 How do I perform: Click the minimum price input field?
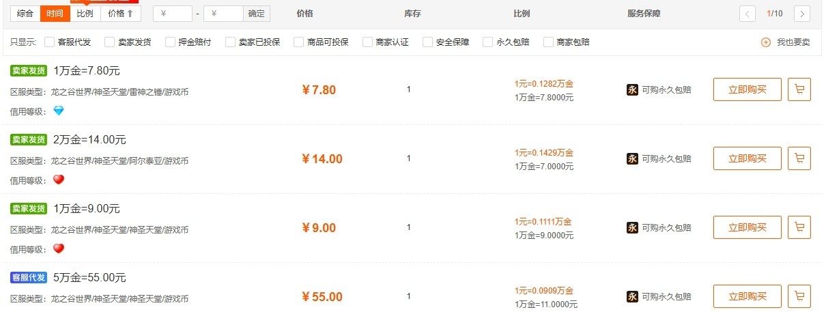point(173,14)
